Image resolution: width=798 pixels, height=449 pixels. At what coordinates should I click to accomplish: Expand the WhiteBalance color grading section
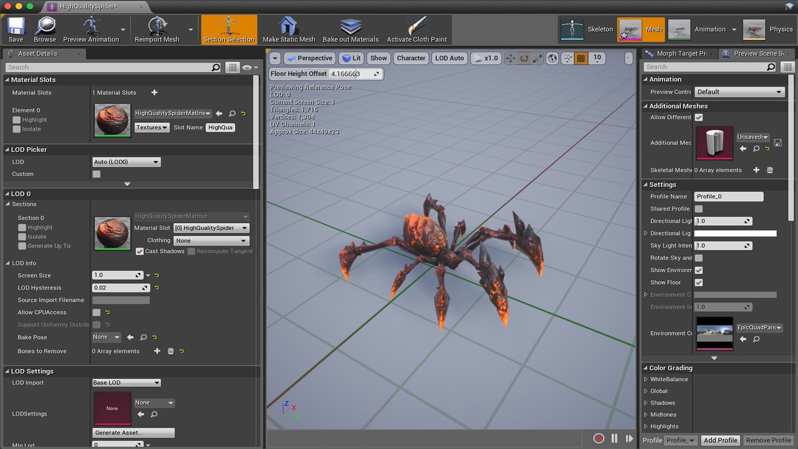[x=646, y=379]
